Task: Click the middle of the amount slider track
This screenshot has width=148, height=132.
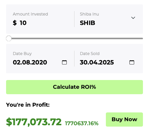Action: (x=75, y=38)
